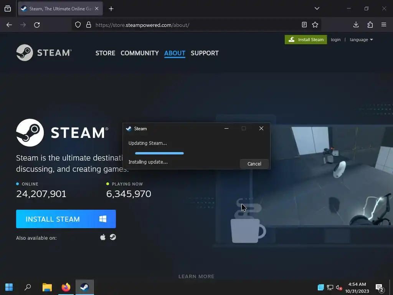
Task: Open File Explorer from the taskbar
Action: [47, 287]
